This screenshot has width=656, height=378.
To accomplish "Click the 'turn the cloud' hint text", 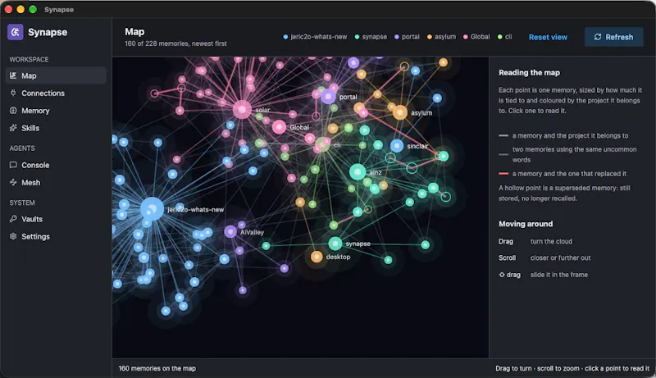I will (x=551, y=241).
